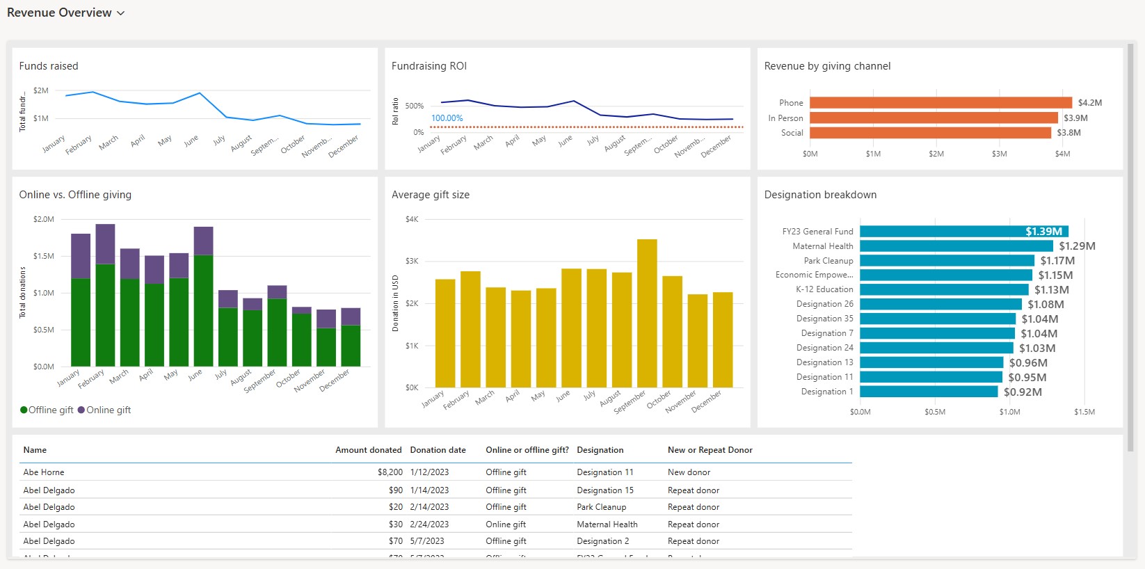Sort table by Name column header
Viewport: 1145px width, 569px height.
(x=35, y=450)
